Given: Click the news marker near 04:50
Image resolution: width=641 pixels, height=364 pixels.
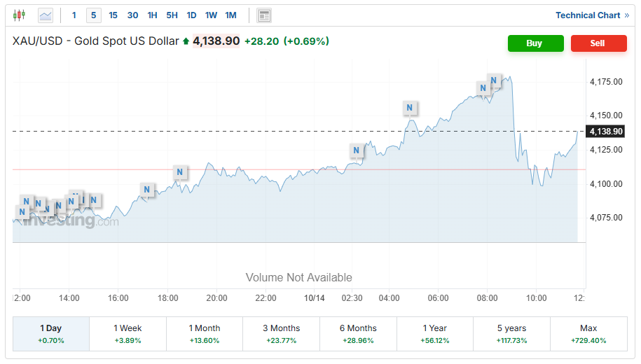Looking at the screenshot, I should click(x=411, y=108).
